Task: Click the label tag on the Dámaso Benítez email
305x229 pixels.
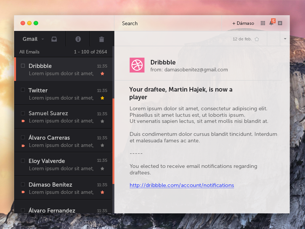Action: (23, 192)
